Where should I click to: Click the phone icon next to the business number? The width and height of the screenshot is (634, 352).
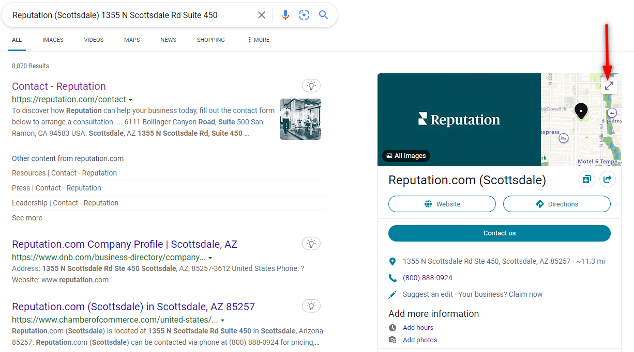coord(392,277)
